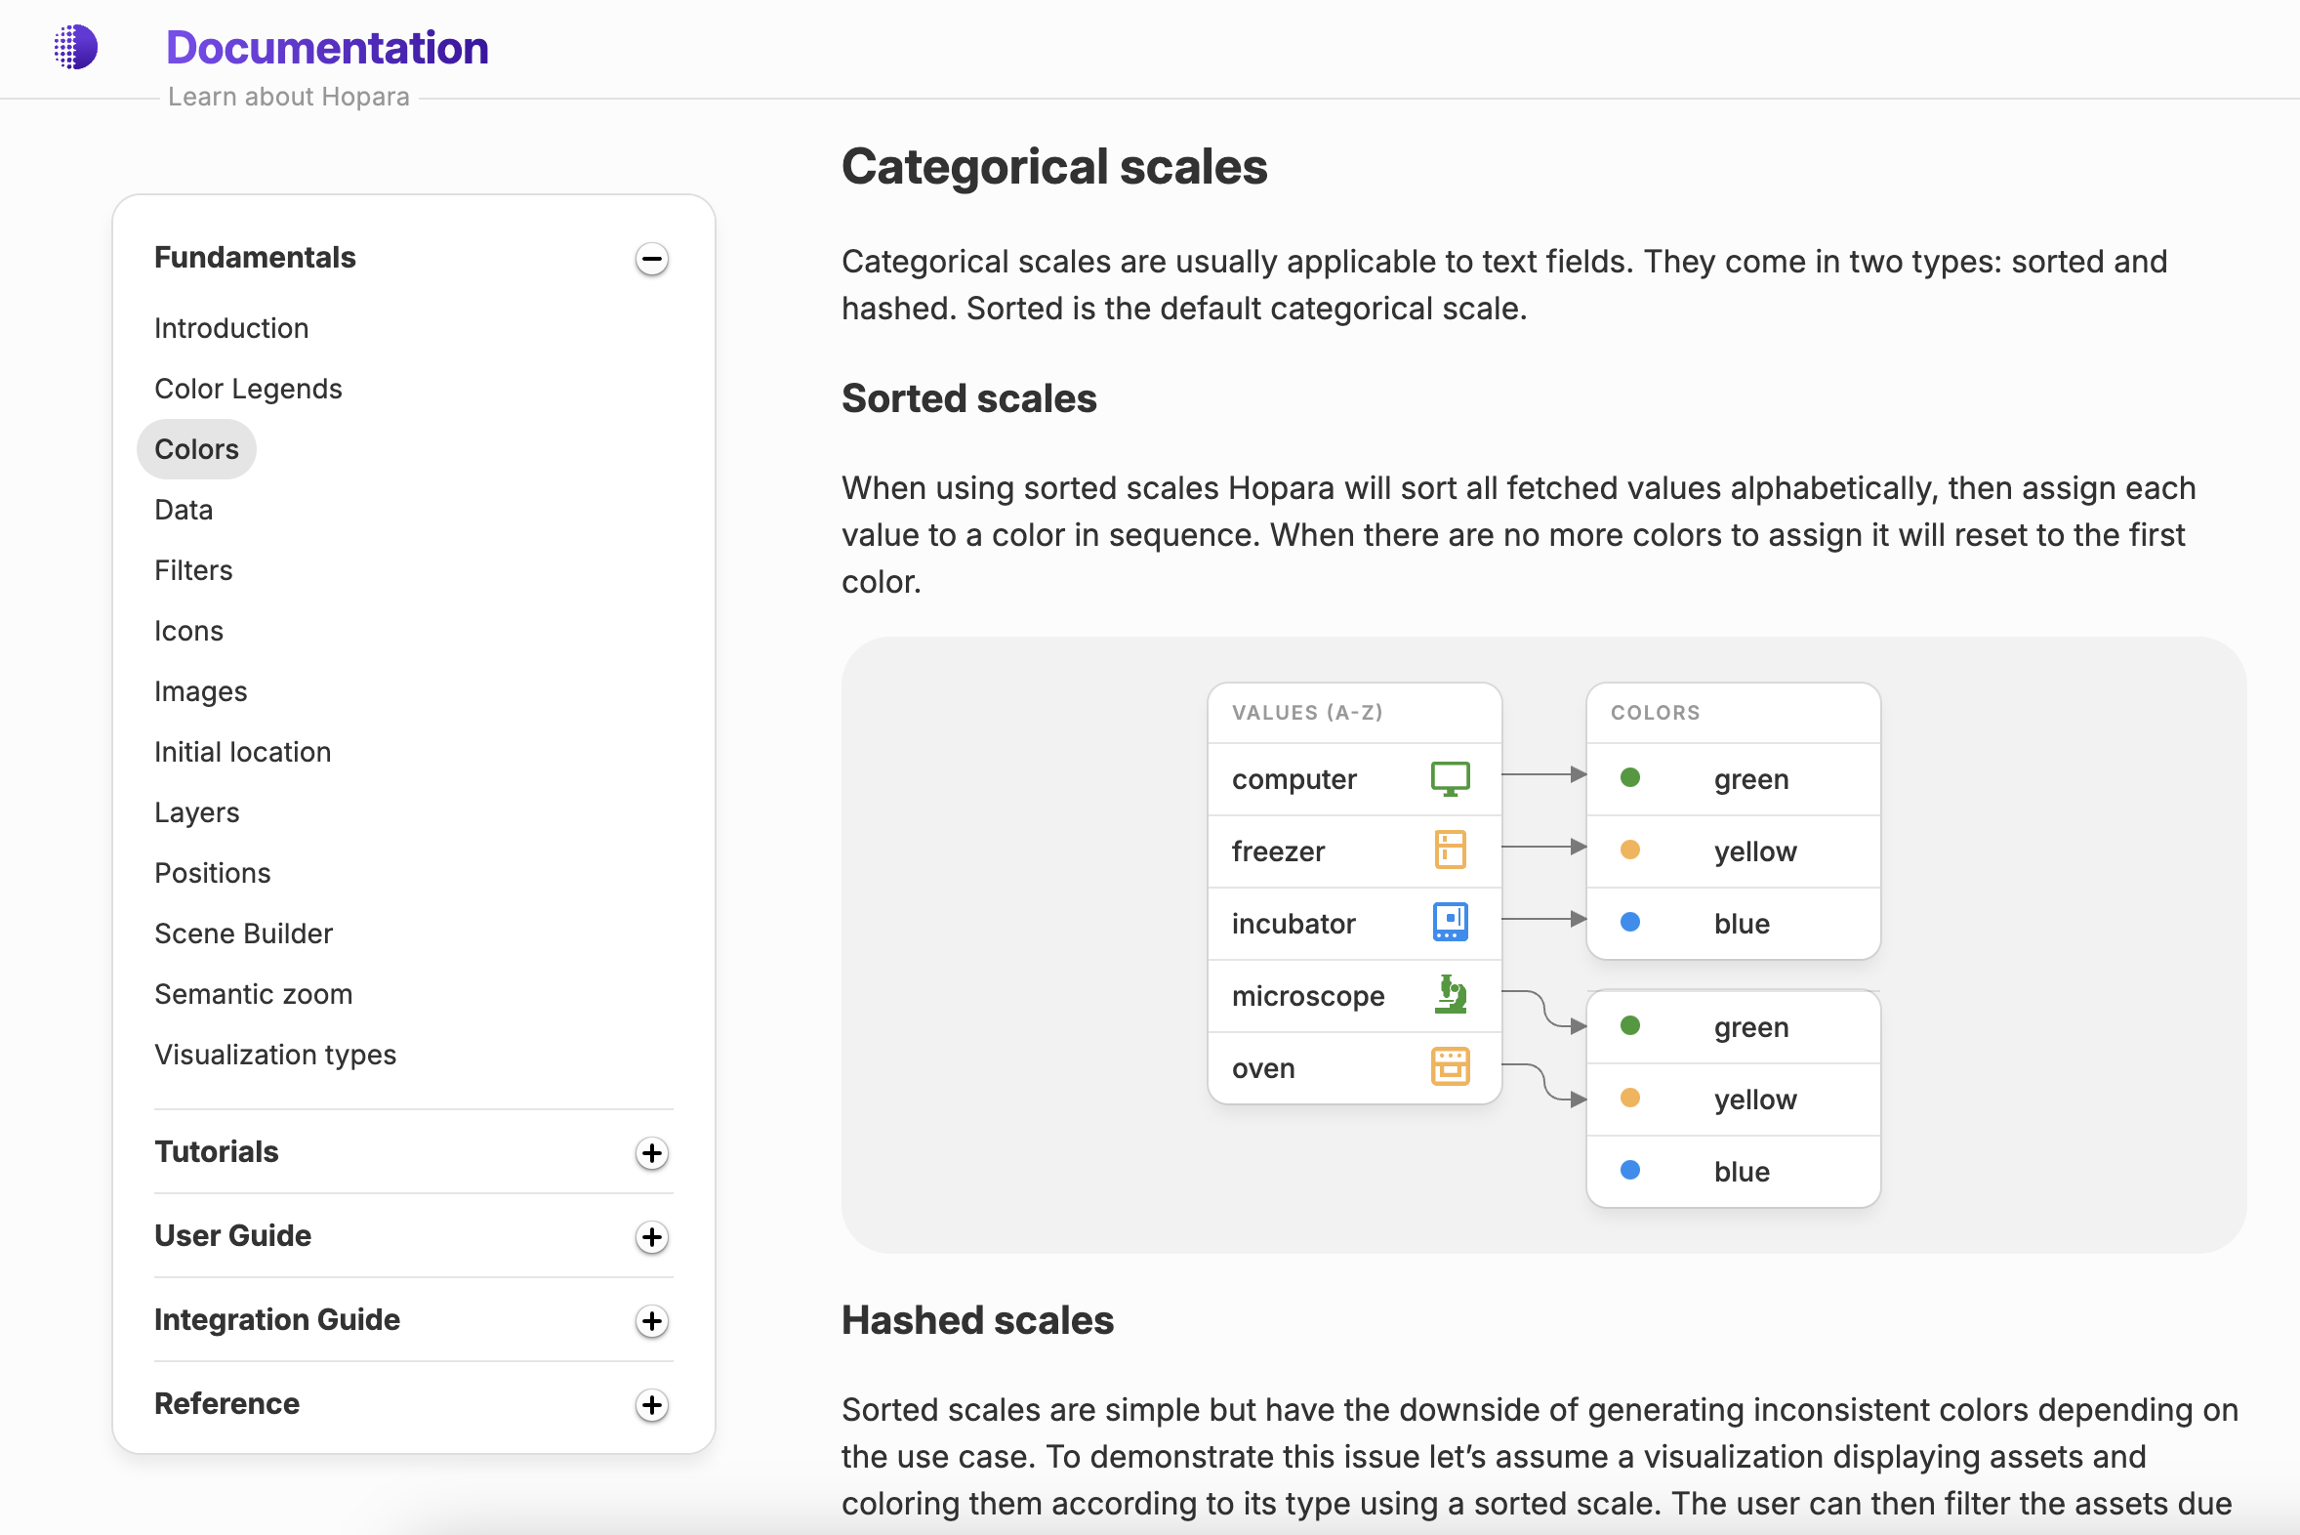
Task: Click the Color Legends link in sidebar
Action: (x=248, y=389)
